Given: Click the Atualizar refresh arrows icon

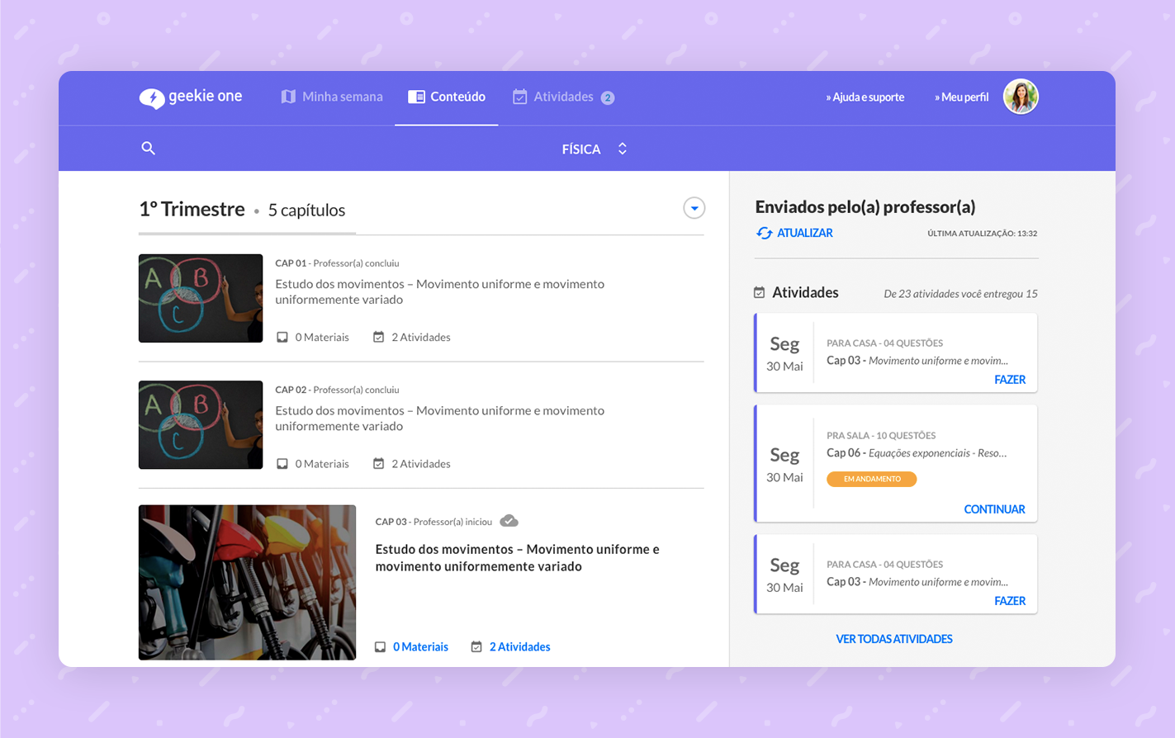Looking at the screenshot, I should [x=765, y=234].
